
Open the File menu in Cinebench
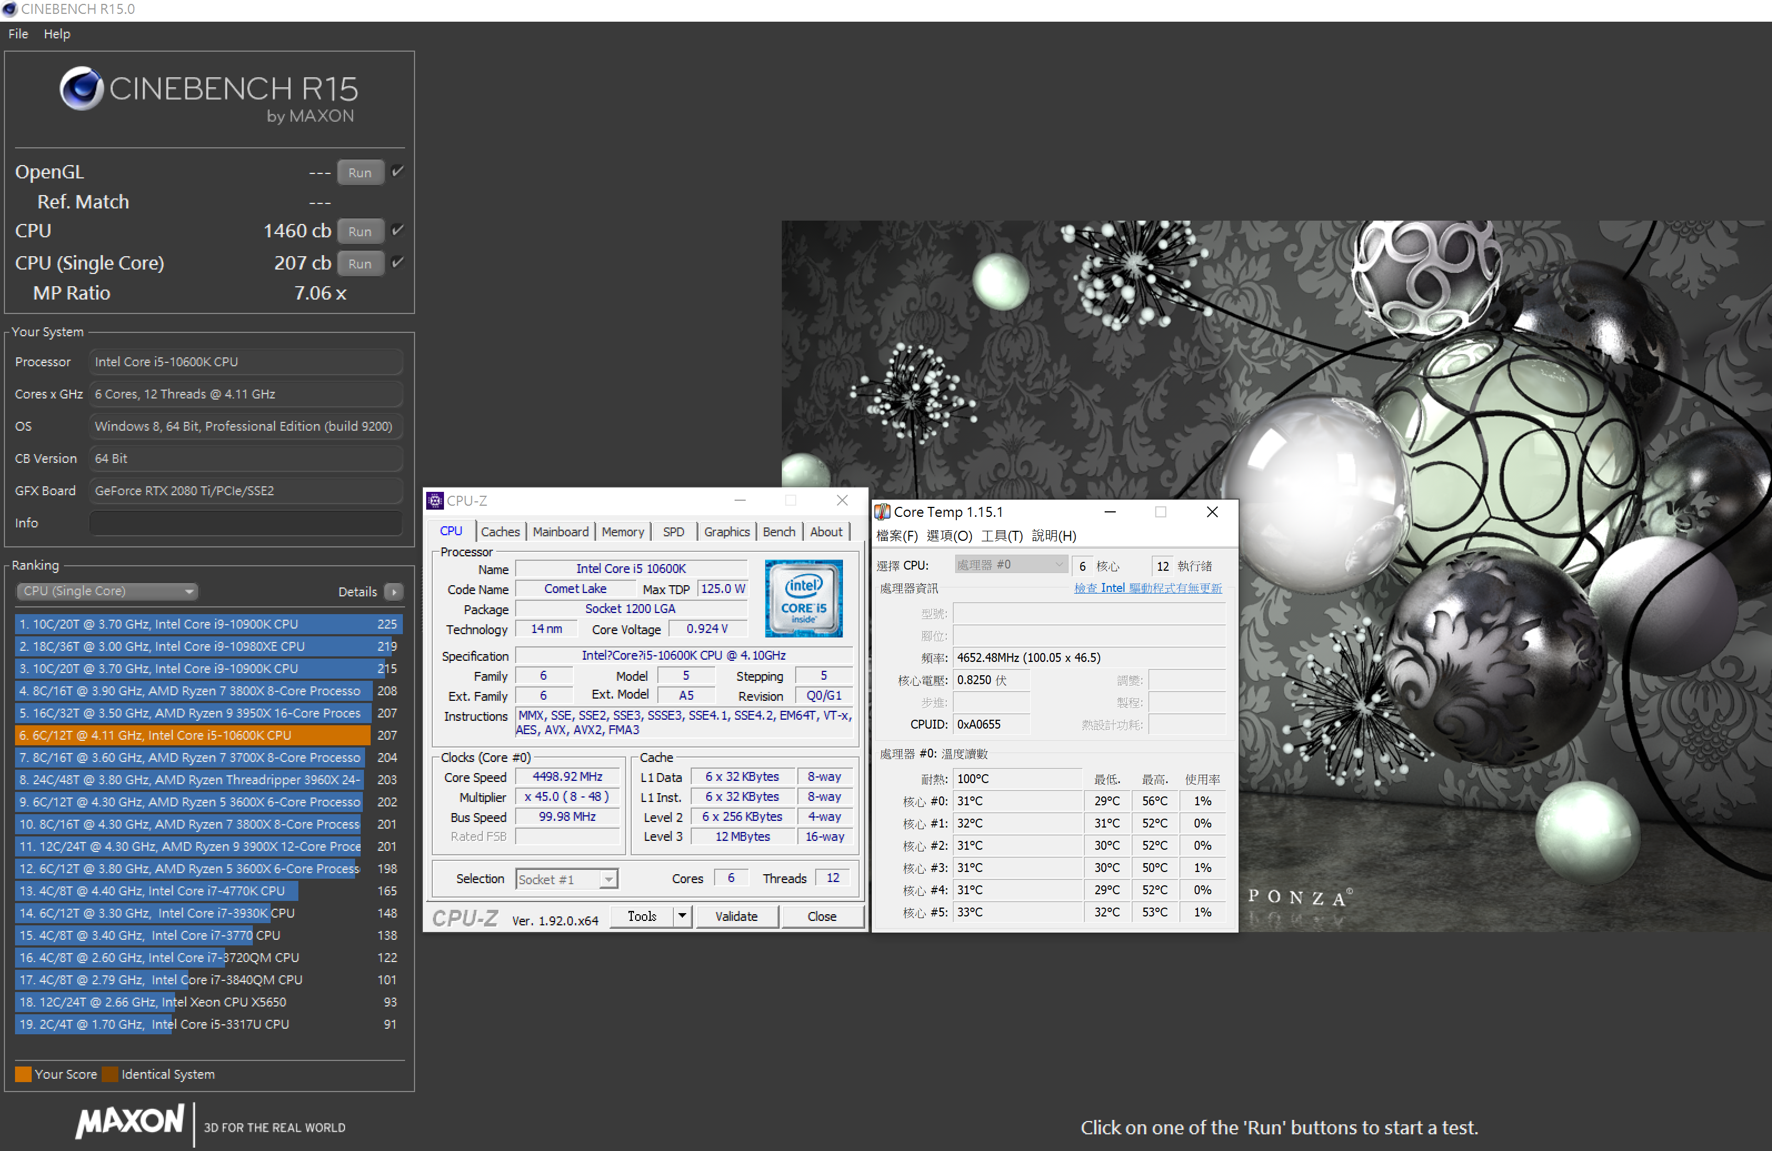pyautogui.click(x=18, y=33)
